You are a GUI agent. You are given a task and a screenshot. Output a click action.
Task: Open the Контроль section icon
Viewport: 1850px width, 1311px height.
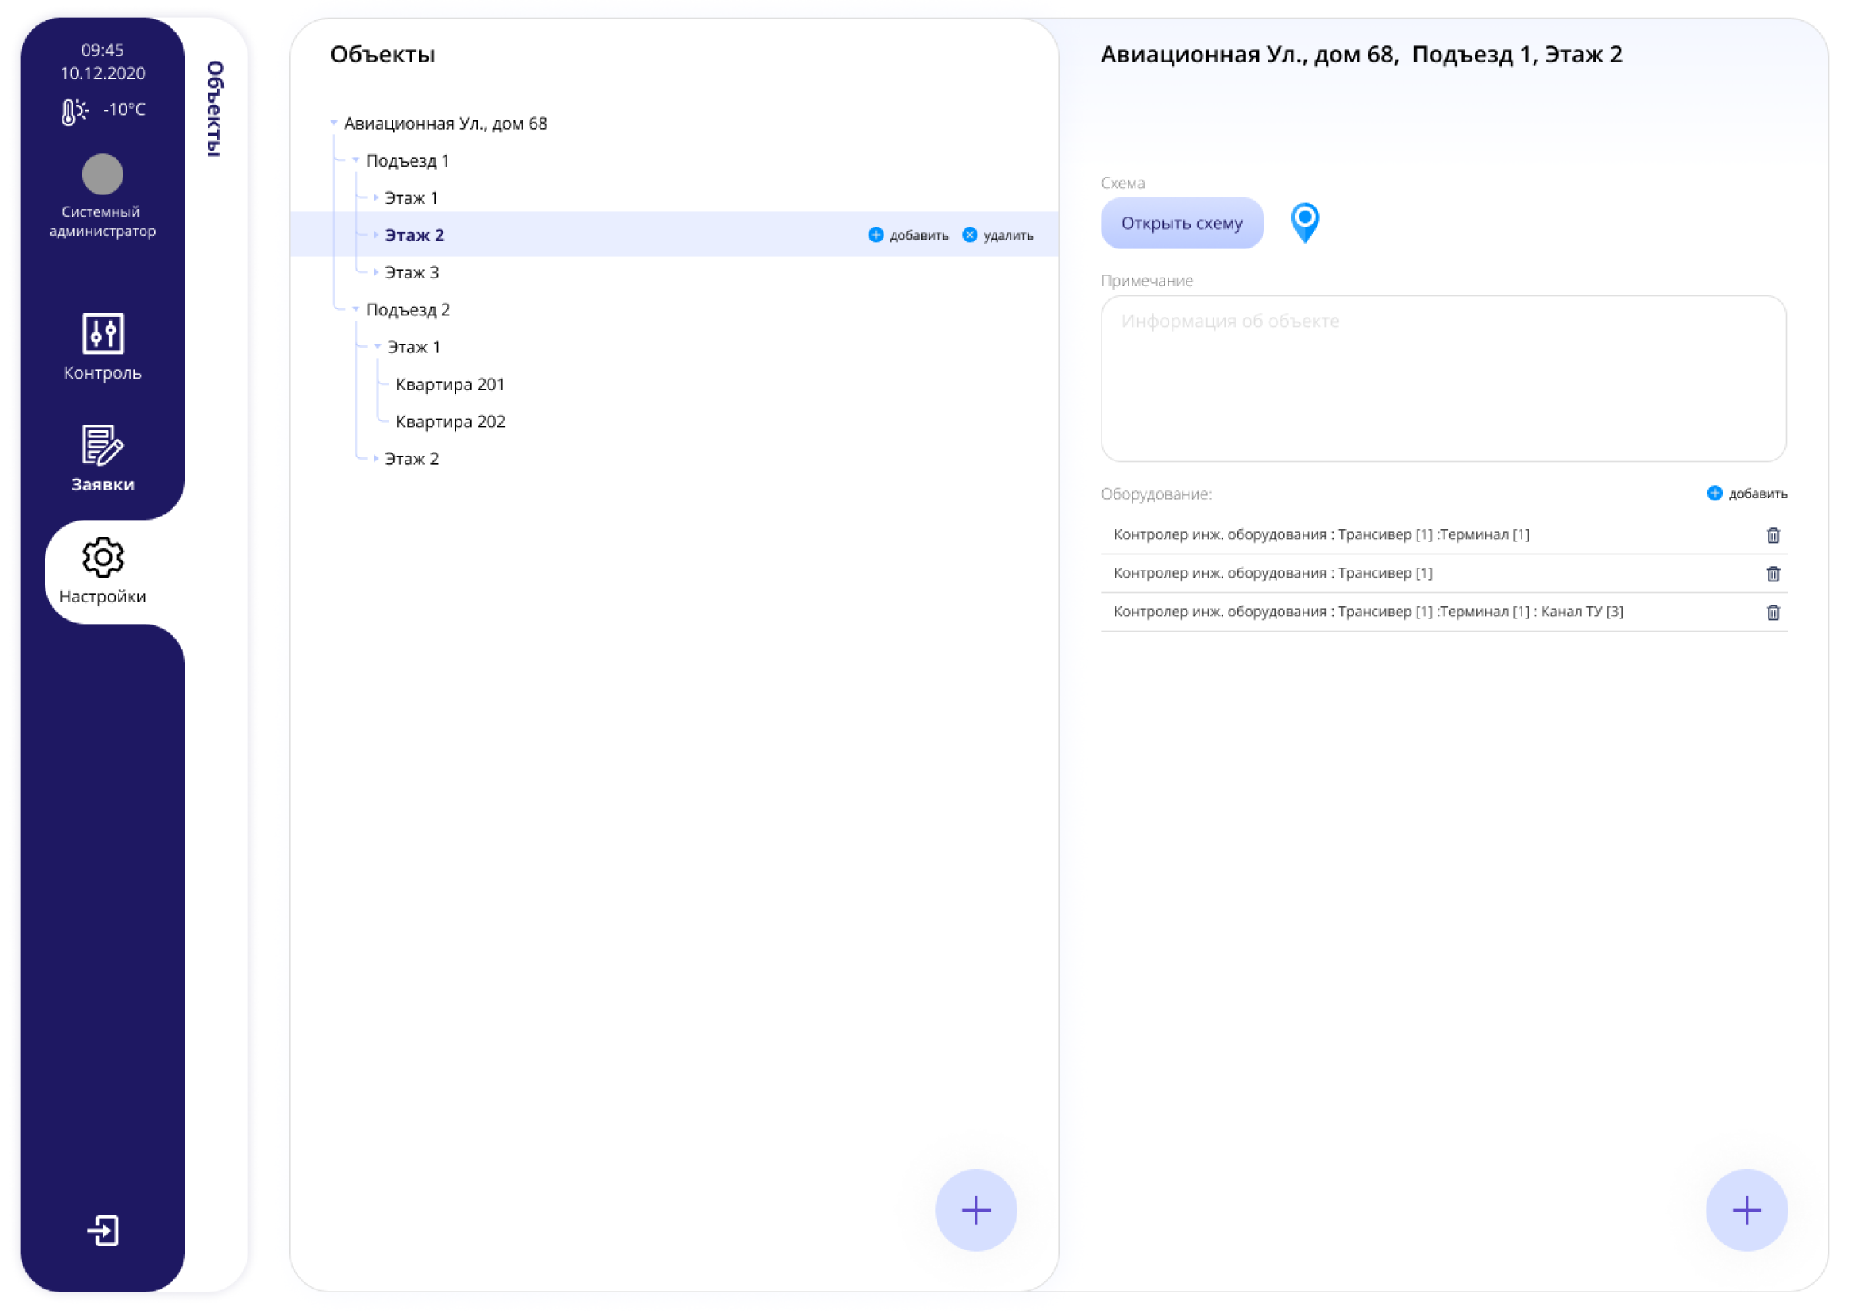[103, 333]
